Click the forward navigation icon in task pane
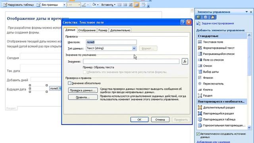 (x=206, y=17)
